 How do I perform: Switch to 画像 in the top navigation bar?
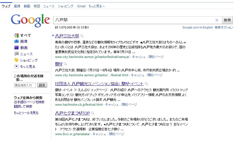click(17, 6)
